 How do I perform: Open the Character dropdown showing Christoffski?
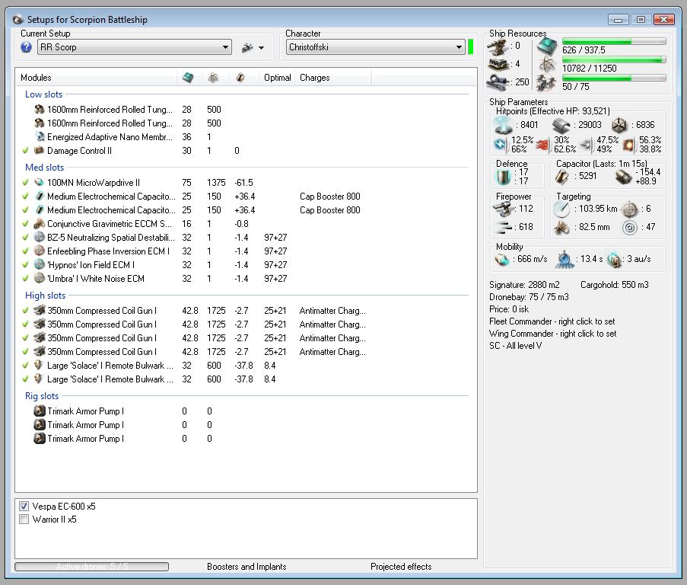375,47
